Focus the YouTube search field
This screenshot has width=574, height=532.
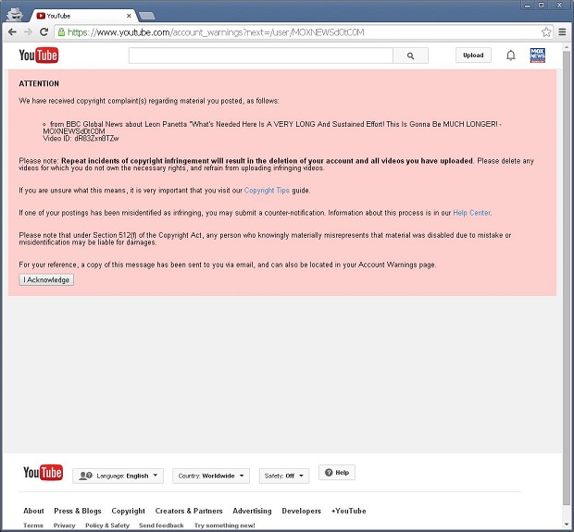pos(260,56)
